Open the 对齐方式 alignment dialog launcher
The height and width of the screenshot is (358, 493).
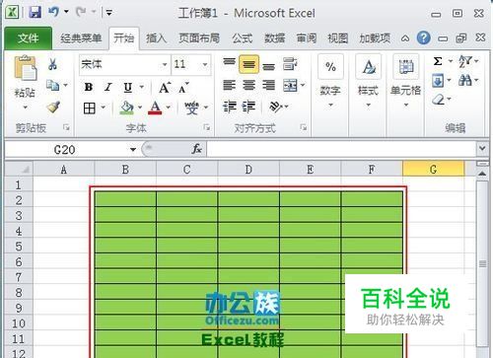(x=304, y=127)
